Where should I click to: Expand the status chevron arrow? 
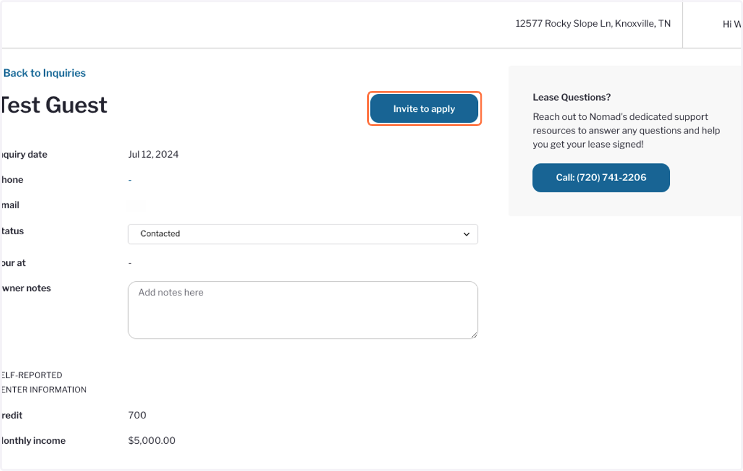click(466, 234)
